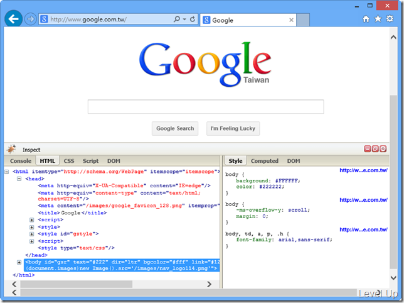
Task: Click the Google favicon in the address bar
Action: [44, 19]
